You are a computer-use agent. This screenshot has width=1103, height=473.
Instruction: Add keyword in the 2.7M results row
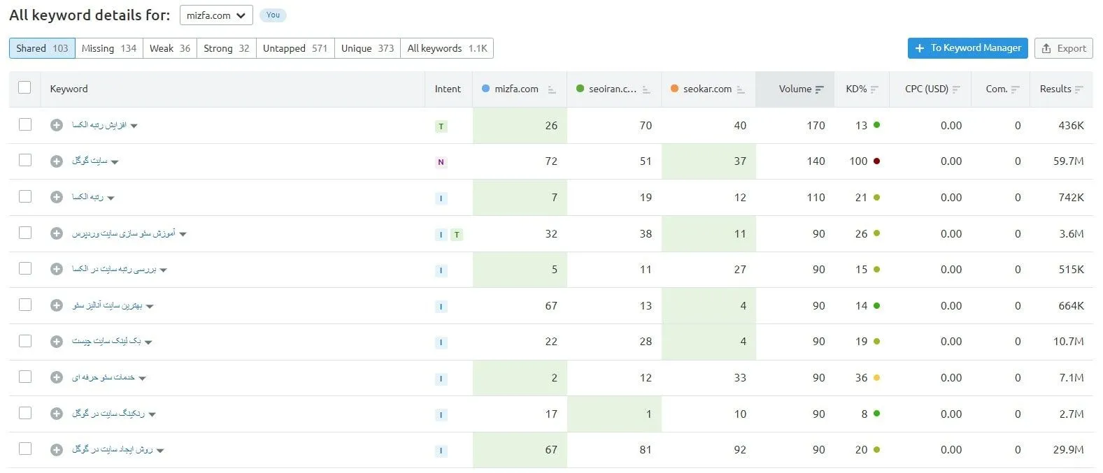(x=57, y=414)
